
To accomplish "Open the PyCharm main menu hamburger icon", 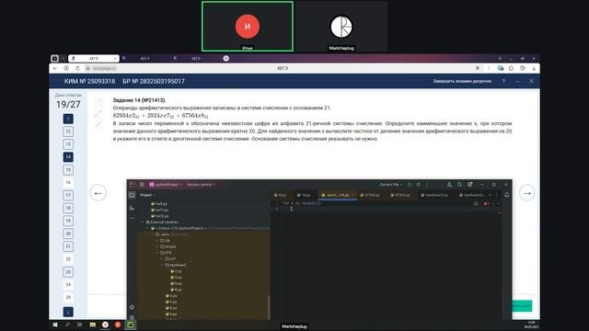I will tap(142, 185).
